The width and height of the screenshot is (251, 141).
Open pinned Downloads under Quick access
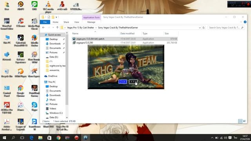click(55, 43)
